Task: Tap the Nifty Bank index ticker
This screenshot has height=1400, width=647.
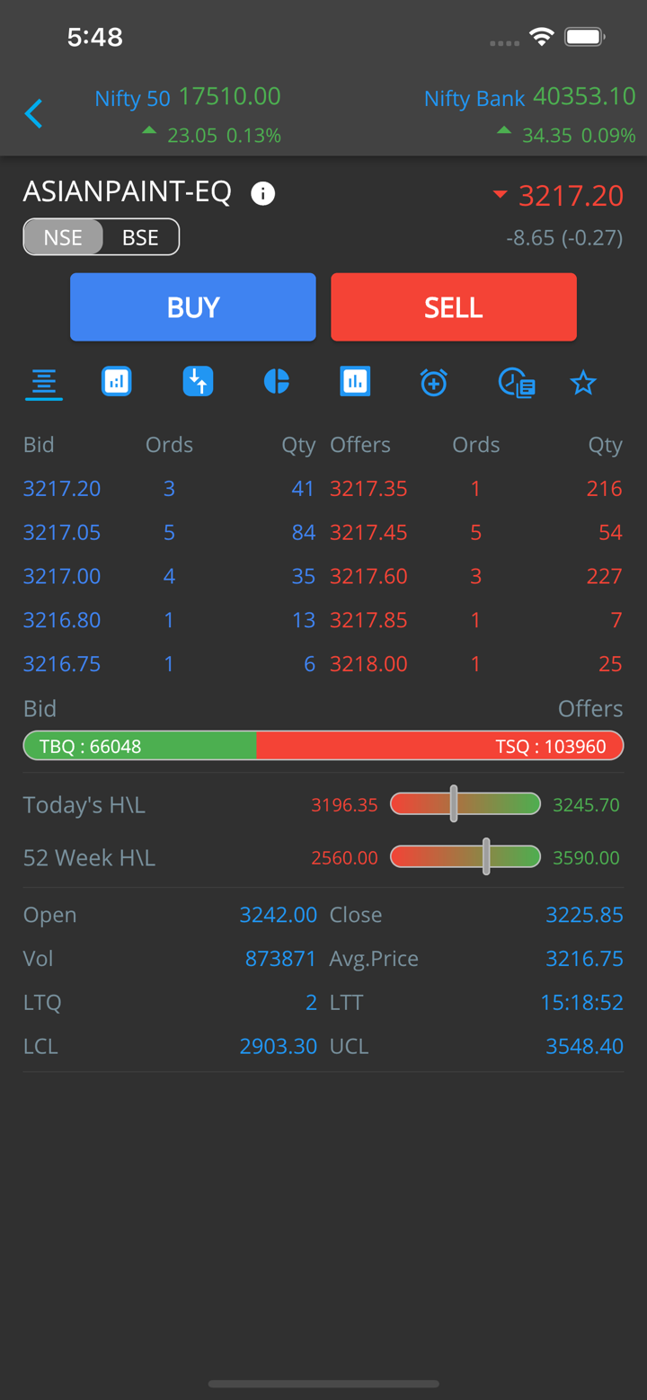Action: point(529,114)
